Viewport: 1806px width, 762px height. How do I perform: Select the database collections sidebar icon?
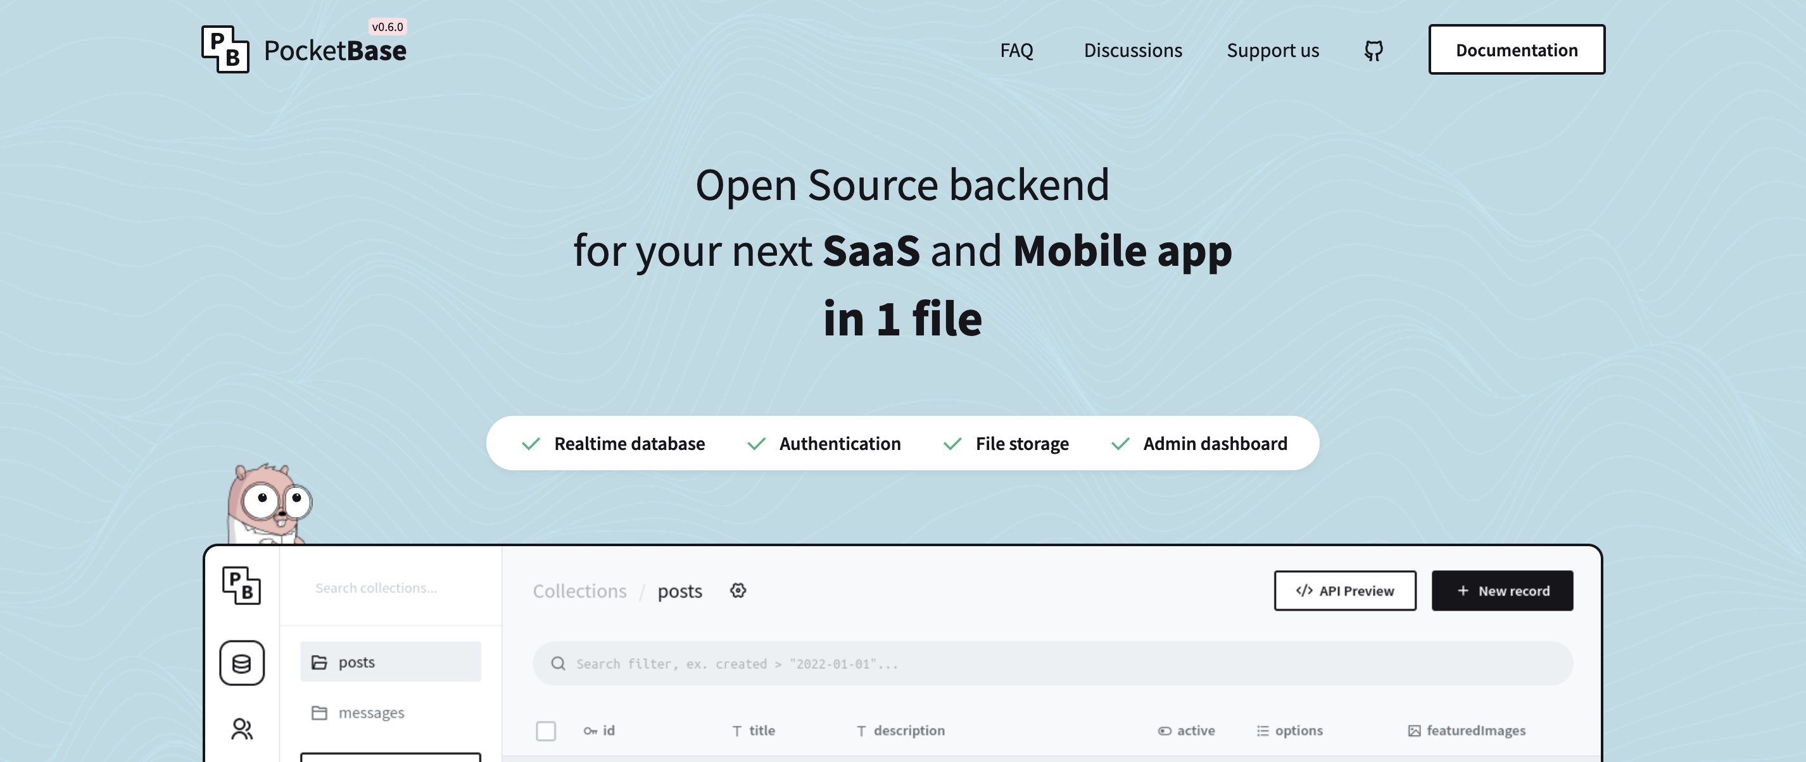click(242, 663)
